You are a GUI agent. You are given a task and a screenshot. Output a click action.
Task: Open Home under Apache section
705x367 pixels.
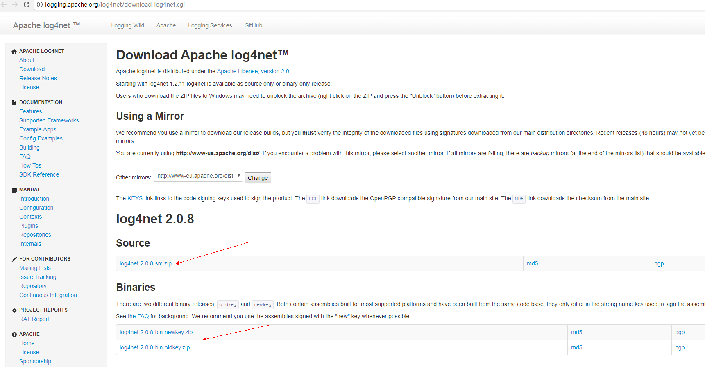click(27, 343)
